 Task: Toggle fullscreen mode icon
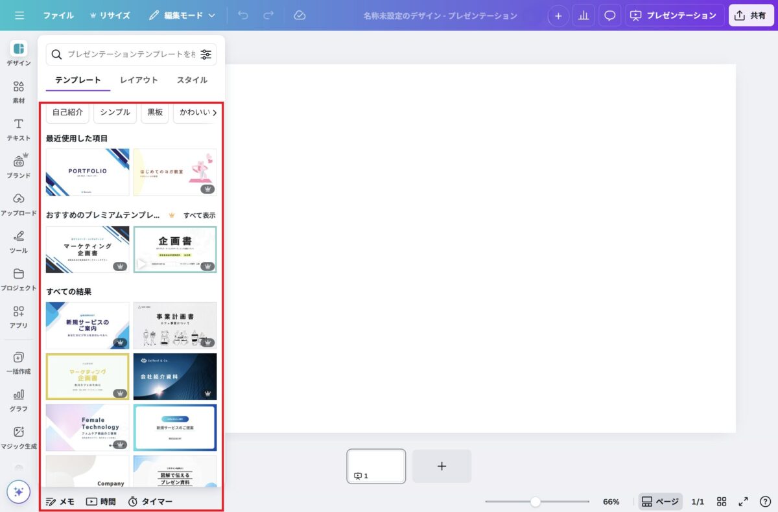[744, 502]
